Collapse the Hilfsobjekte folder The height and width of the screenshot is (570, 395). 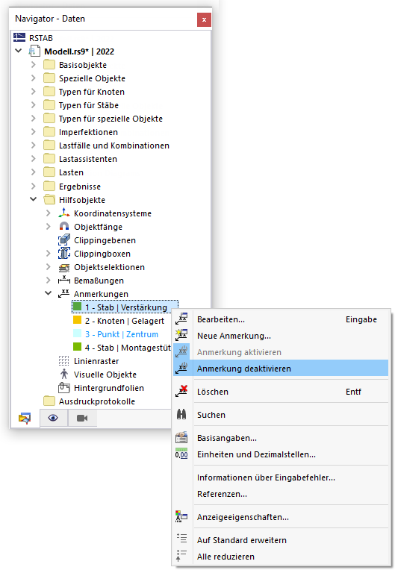click(x=33, y=199)
